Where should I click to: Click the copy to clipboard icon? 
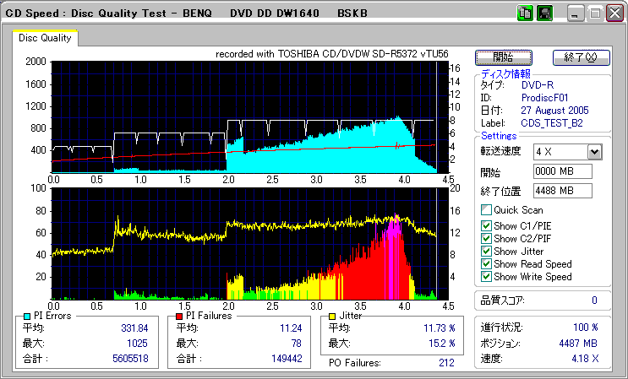524,14
